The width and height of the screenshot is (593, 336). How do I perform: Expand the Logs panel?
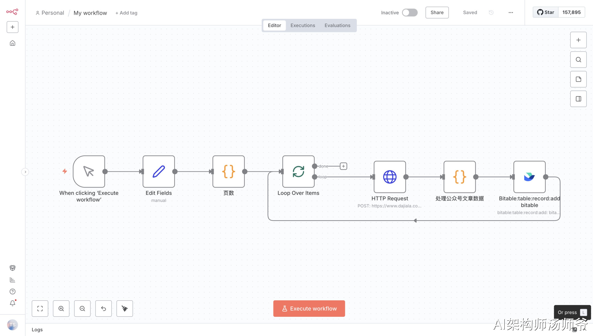37,330
